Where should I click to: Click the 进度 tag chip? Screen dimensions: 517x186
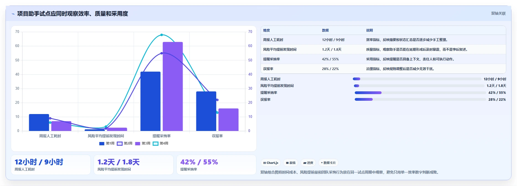[x=308, y=163]
